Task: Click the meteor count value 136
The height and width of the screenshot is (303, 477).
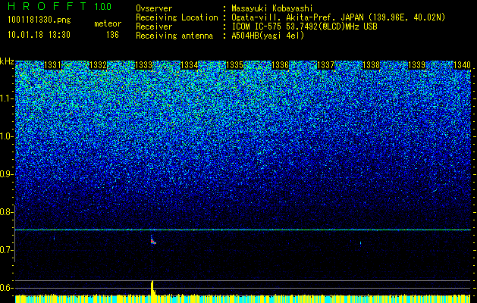Action: (x=112, y=35)
